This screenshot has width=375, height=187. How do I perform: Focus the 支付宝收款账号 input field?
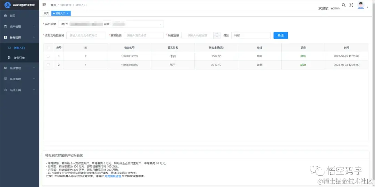[x=86, y=35]
